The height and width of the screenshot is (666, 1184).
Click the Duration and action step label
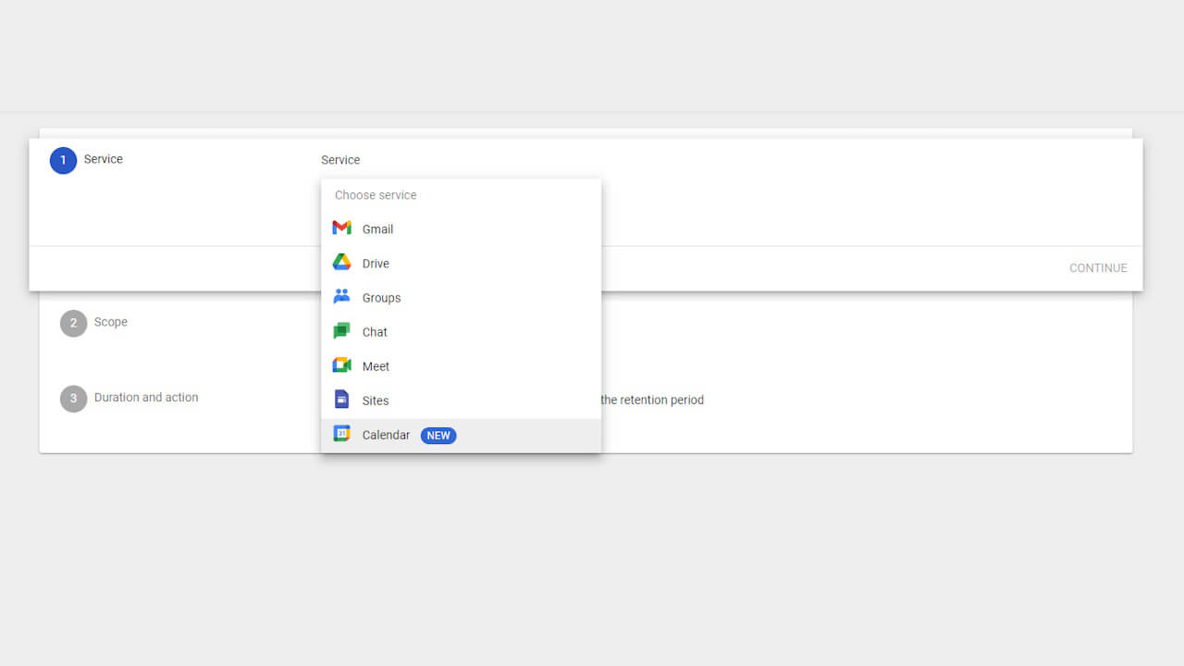(x=146, y=397)
